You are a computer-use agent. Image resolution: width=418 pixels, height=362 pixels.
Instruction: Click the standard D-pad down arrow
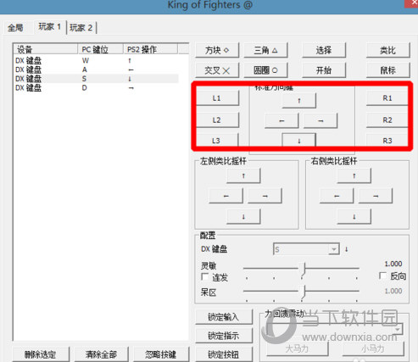[x=299, y=141]
